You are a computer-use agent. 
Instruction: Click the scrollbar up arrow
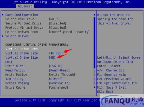[x=94, y=15]
